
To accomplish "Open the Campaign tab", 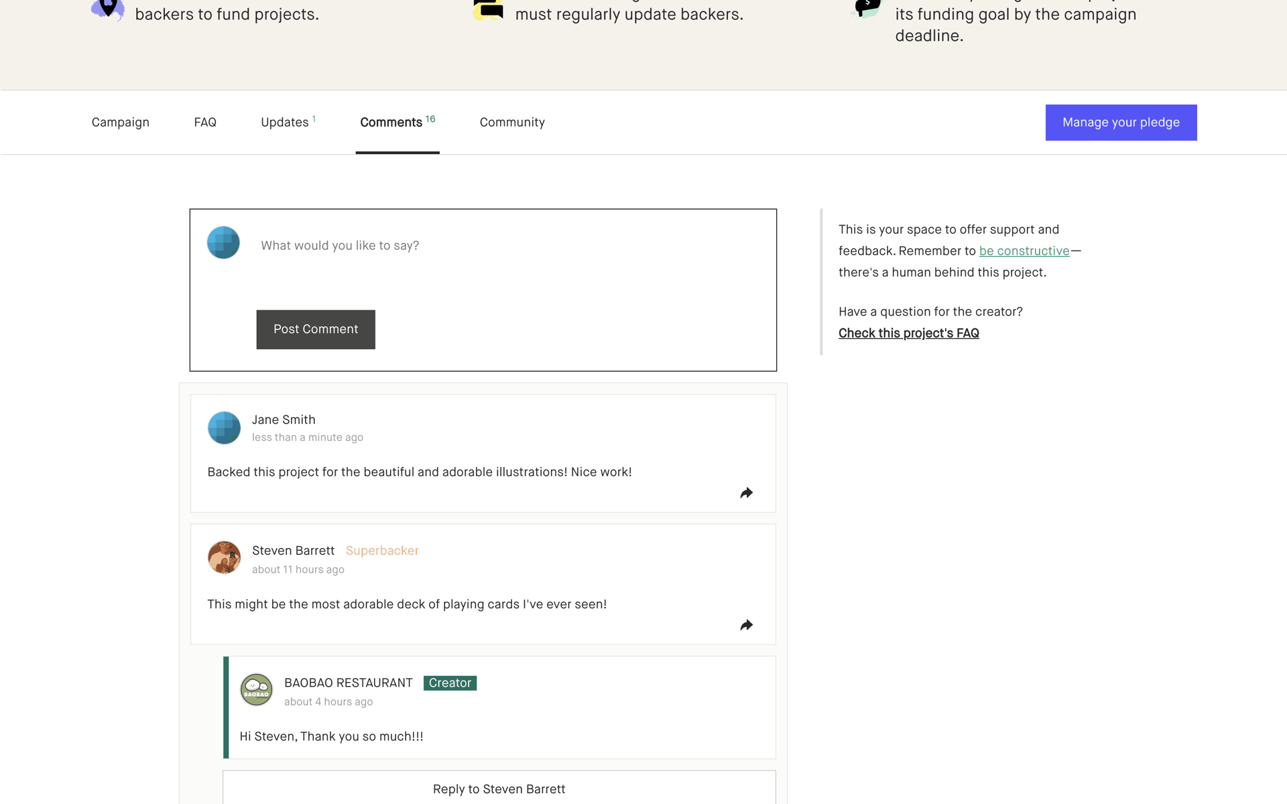I will pyautogui.click(x=120, y=123).
